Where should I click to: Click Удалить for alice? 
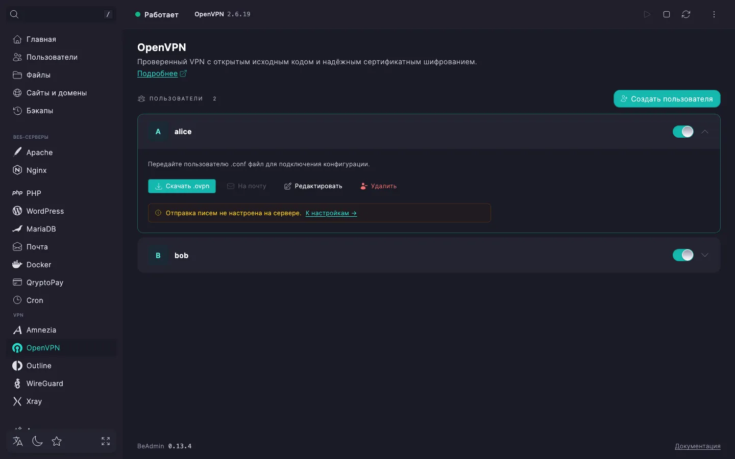click(x=378, y=186)
